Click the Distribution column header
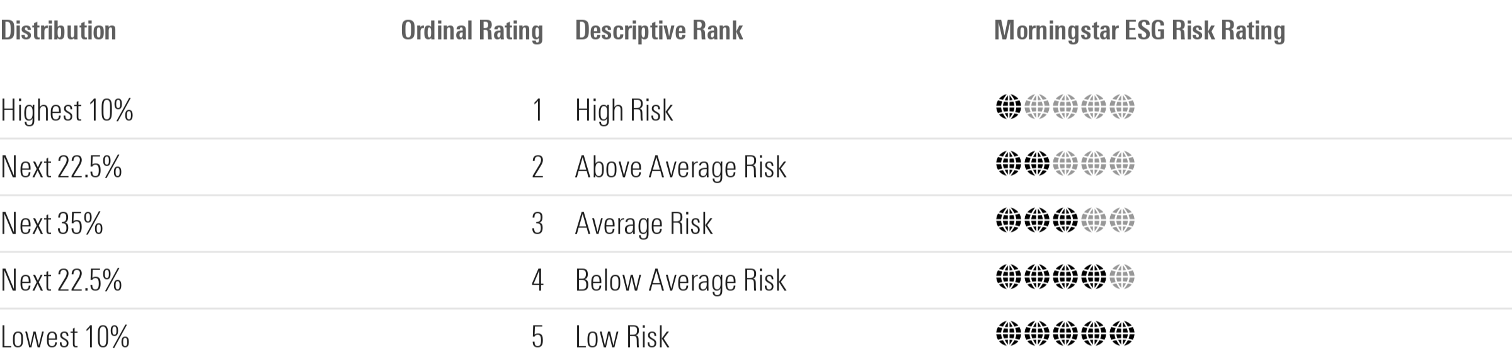The width and height of the screenshot is (1512, 364). pyautogui.click(x=59, y=30)
